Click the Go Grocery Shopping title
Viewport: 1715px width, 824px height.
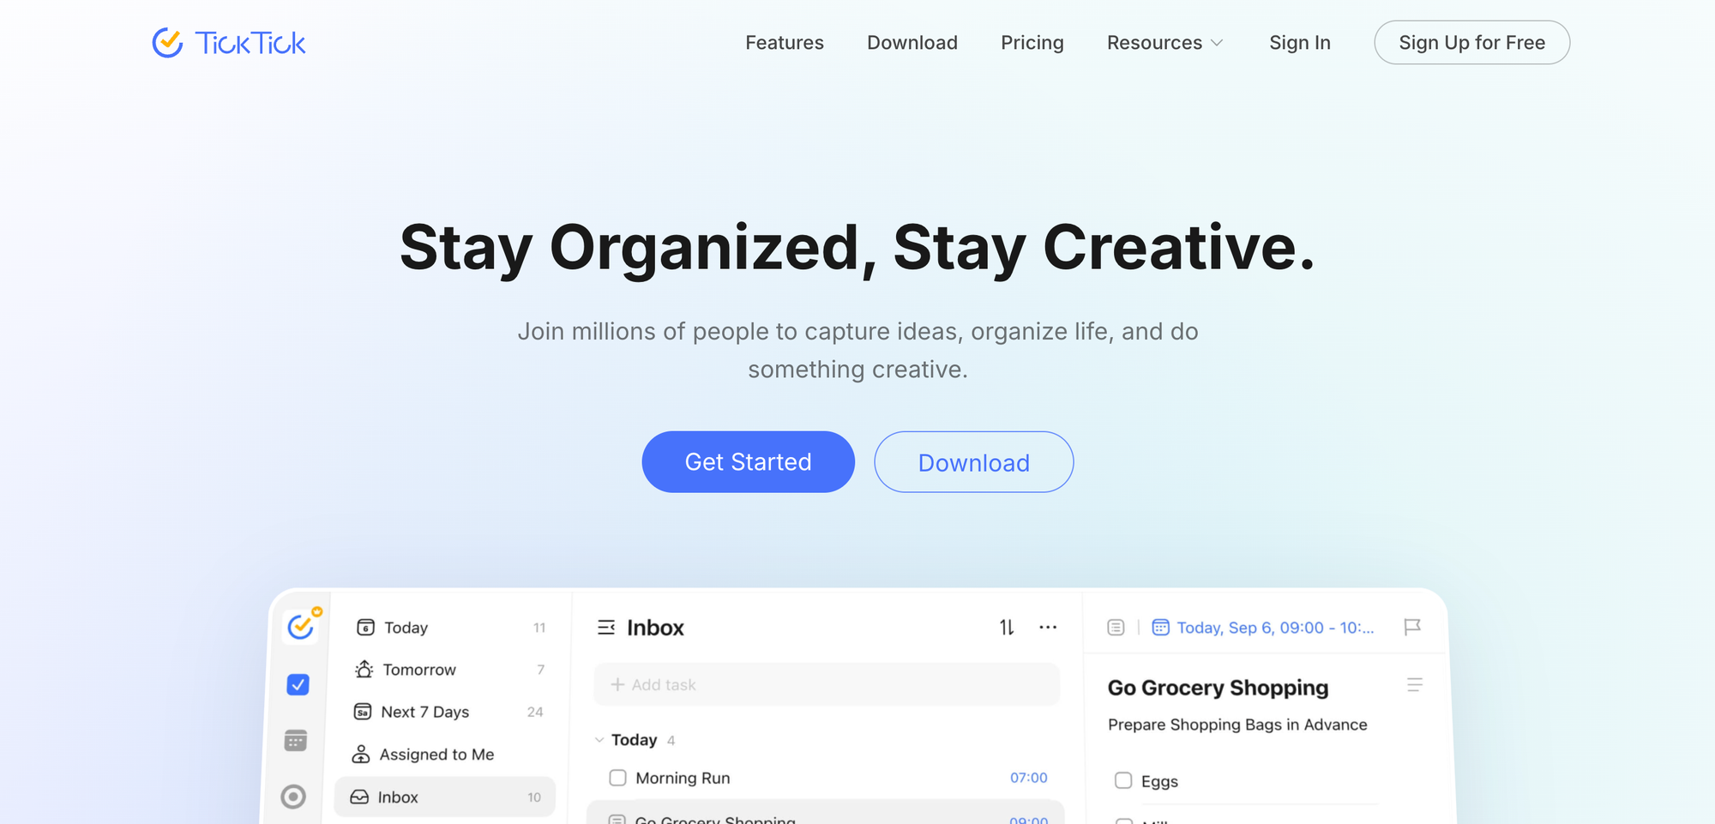coord(1218,688)
